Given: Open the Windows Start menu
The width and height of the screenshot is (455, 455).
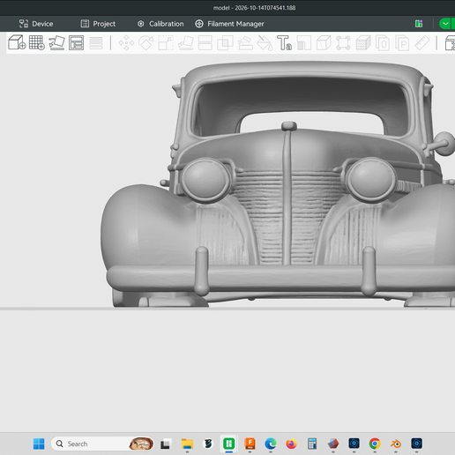Looking at the screenshot, I should pos(39,444).
